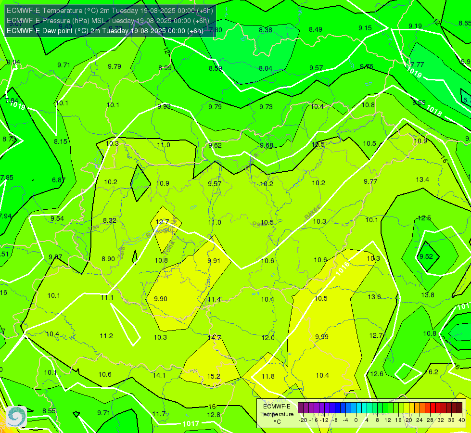
Task: Click the Pest region label
Action: pyautogui.click(x=258, y=224)
